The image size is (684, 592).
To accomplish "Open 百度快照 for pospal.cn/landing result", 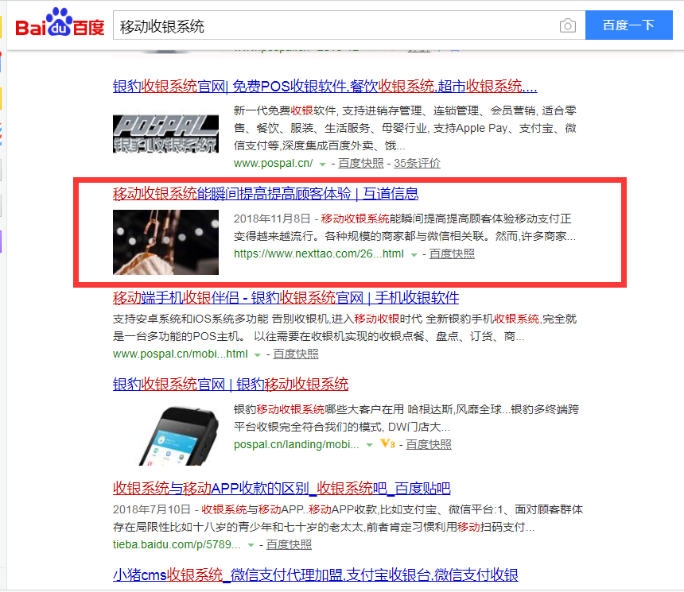I will point(429,445).
